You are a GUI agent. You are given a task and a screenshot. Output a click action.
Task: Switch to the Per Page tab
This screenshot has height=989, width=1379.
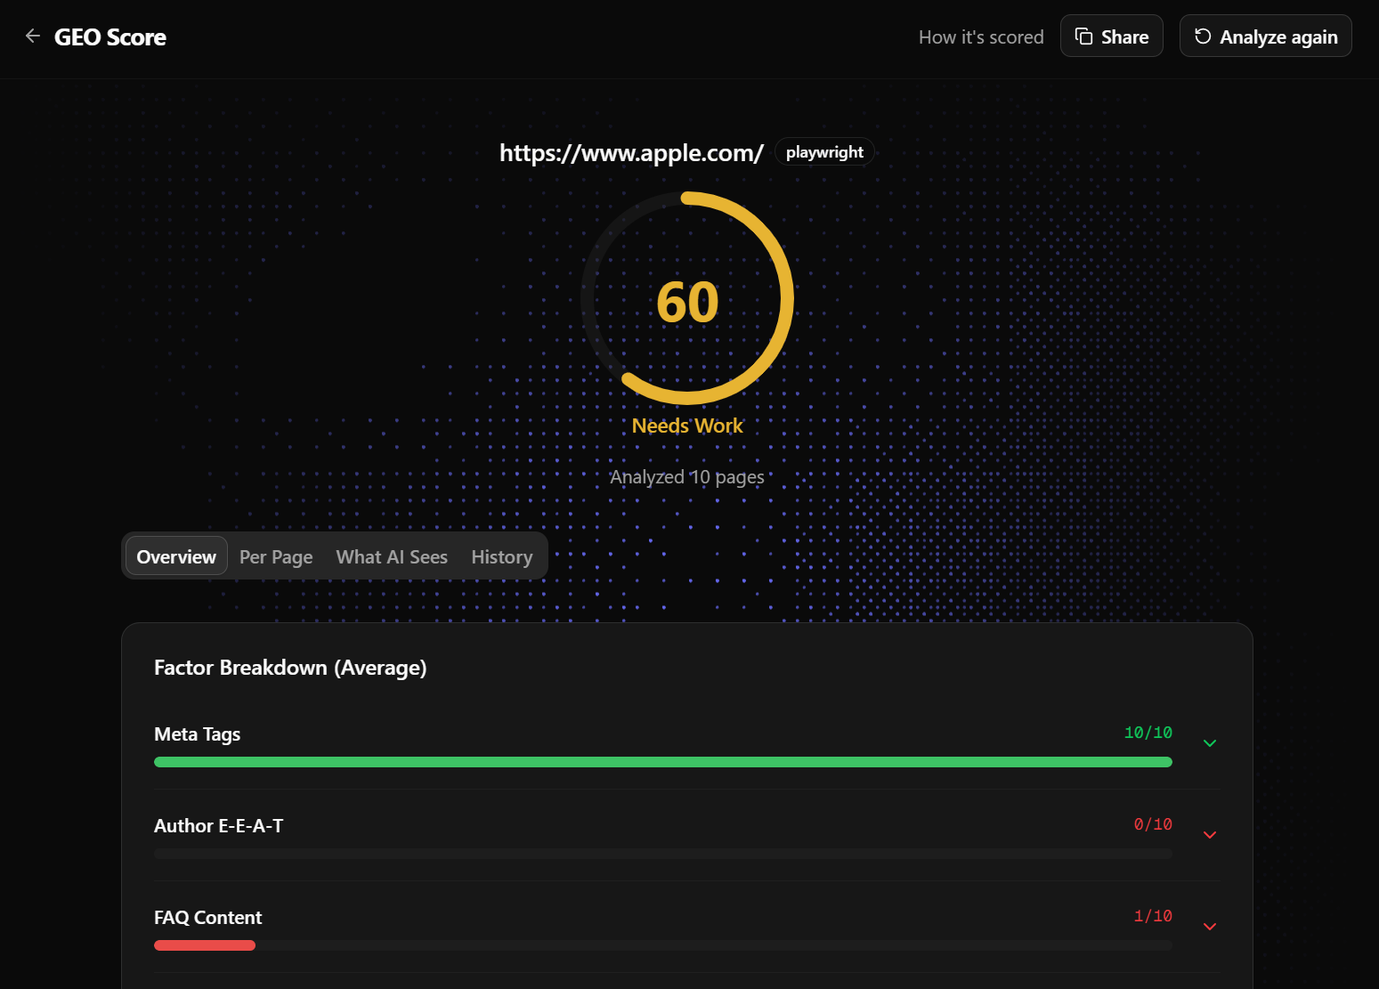pos(276,556)
